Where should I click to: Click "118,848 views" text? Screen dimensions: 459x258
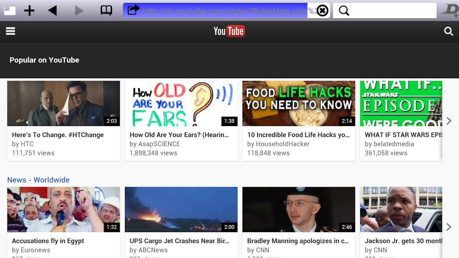[269, 153]
